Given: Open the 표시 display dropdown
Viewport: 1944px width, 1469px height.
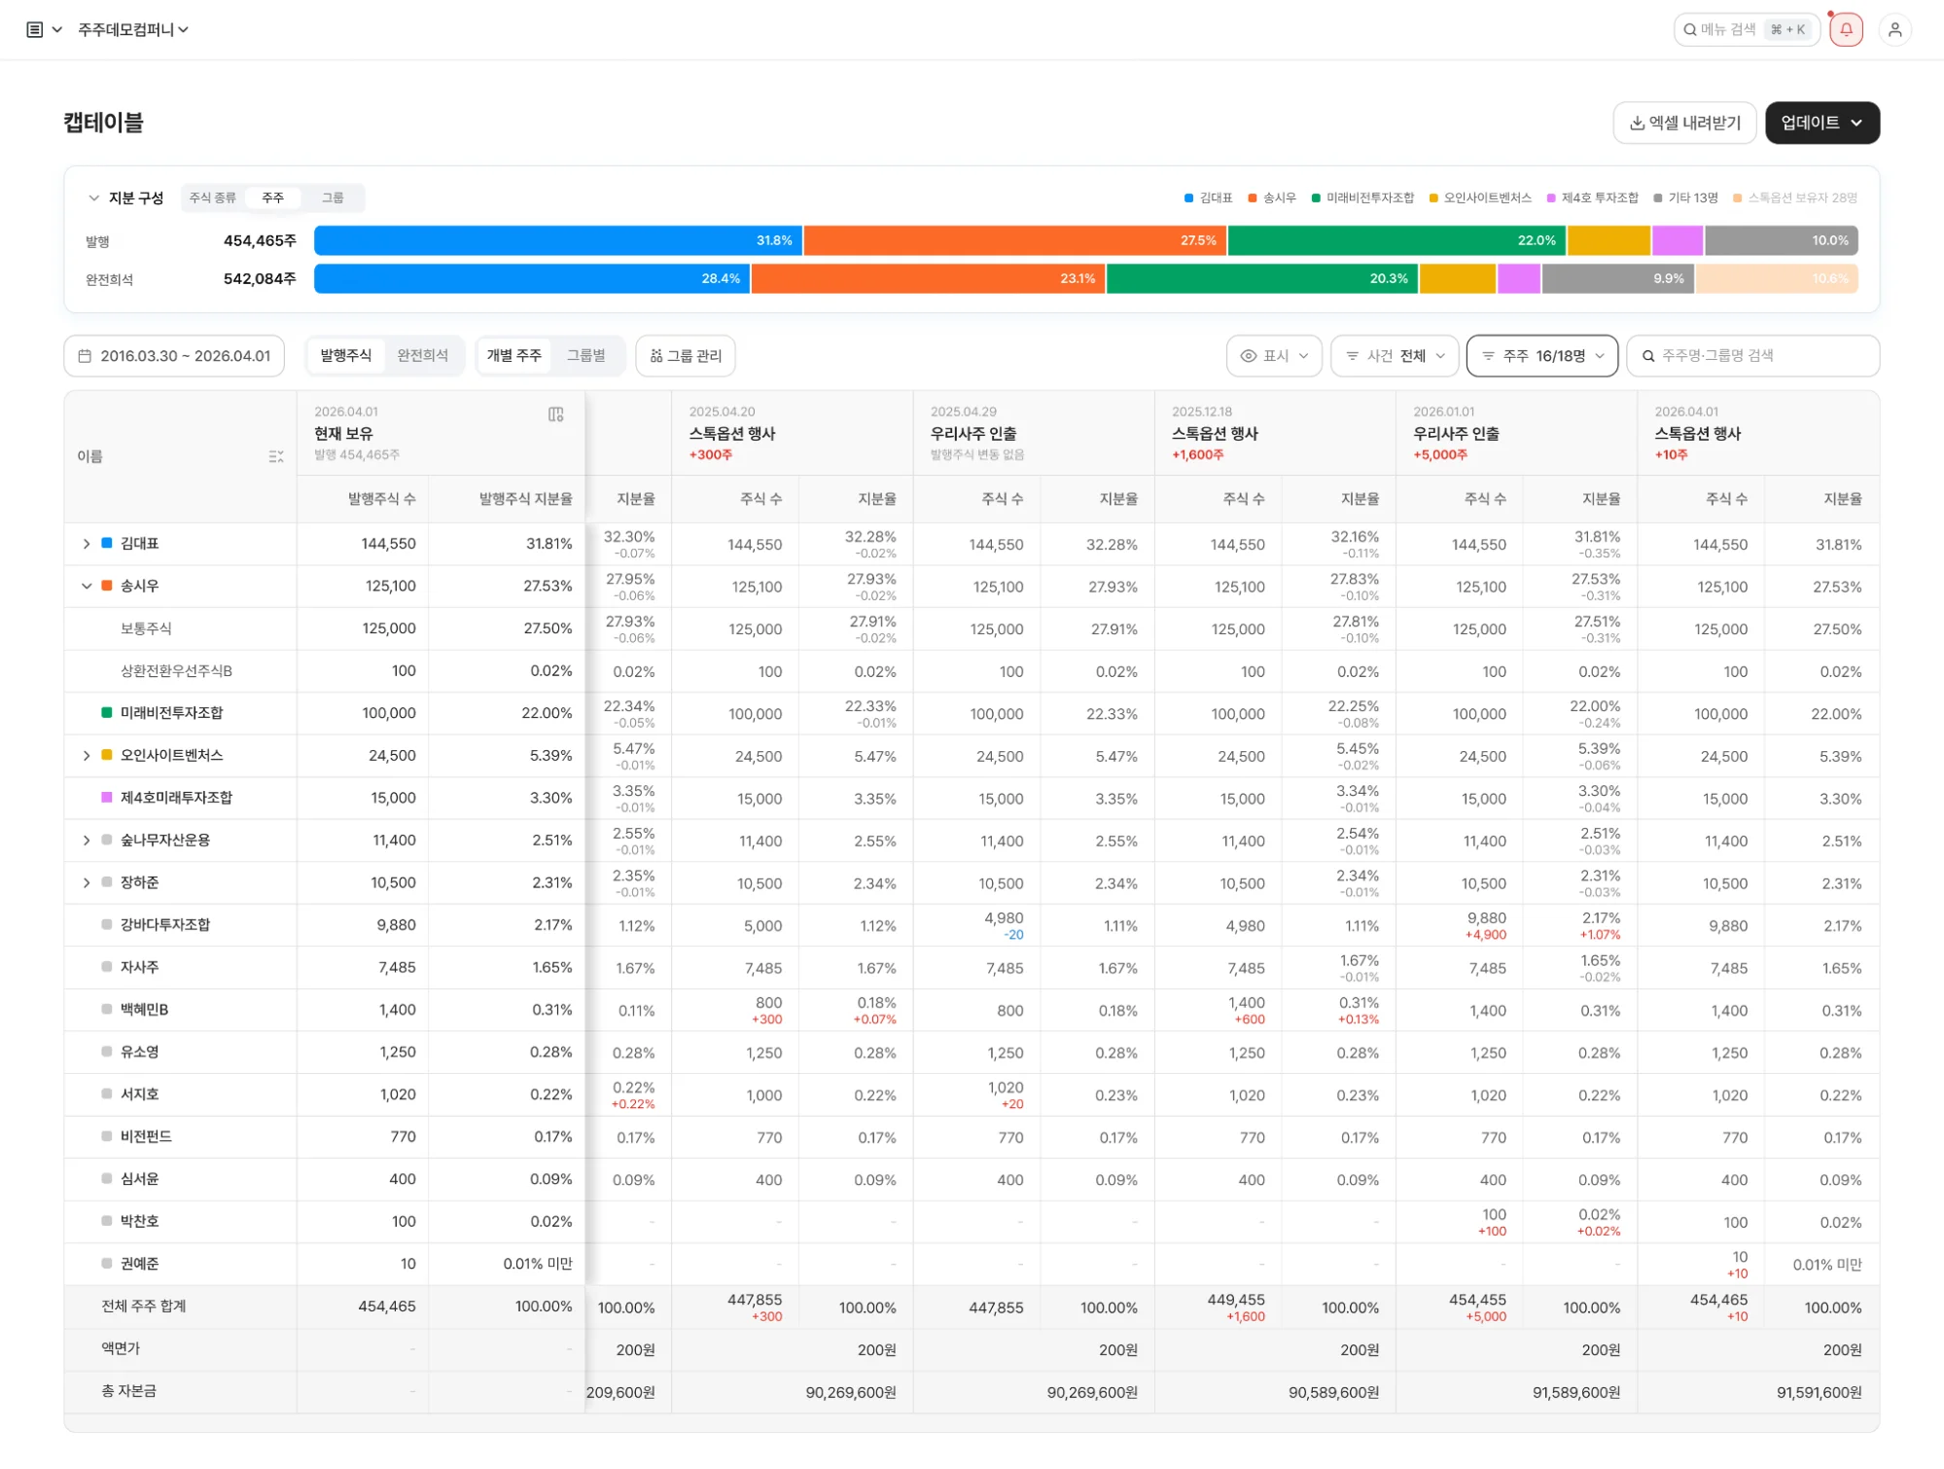Looking at the screenshot, I should pos(1273,356).
